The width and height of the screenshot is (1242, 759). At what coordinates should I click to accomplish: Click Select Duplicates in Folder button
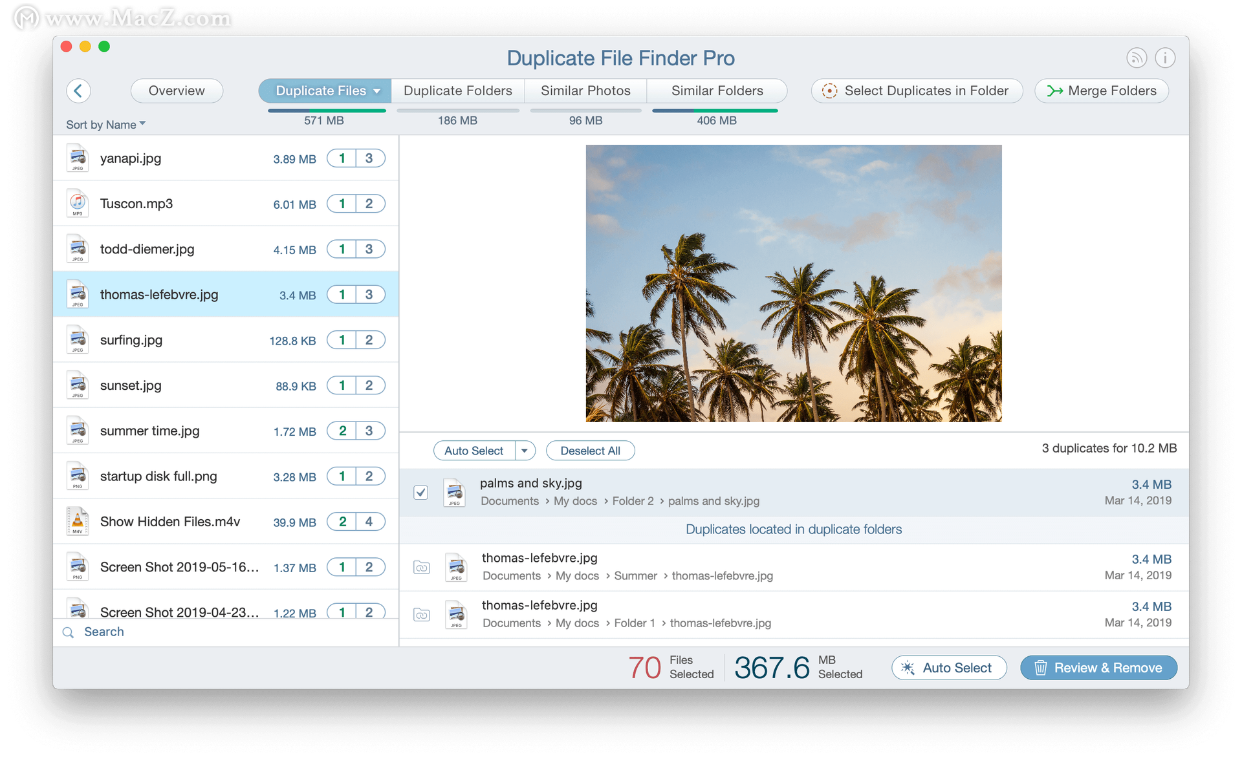point(917,91)
